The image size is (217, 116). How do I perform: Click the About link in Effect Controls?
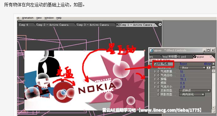[208, 64]
